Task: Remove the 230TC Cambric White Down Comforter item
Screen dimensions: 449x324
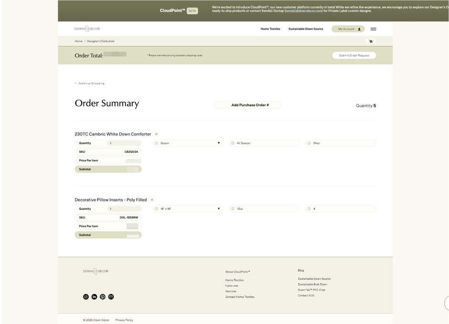Action: (x=156, y=134)
